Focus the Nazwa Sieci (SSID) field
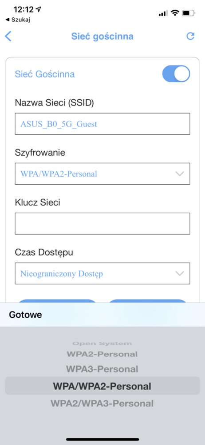 pyautogui.click(x=102, y=124)
